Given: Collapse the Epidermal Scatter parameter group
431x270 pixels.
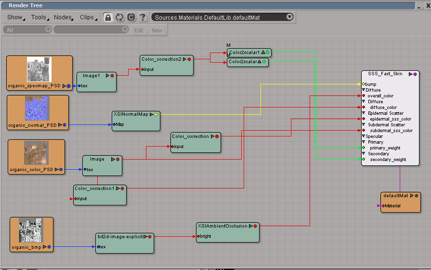Looking at the screenshot, I should point(364,113).
